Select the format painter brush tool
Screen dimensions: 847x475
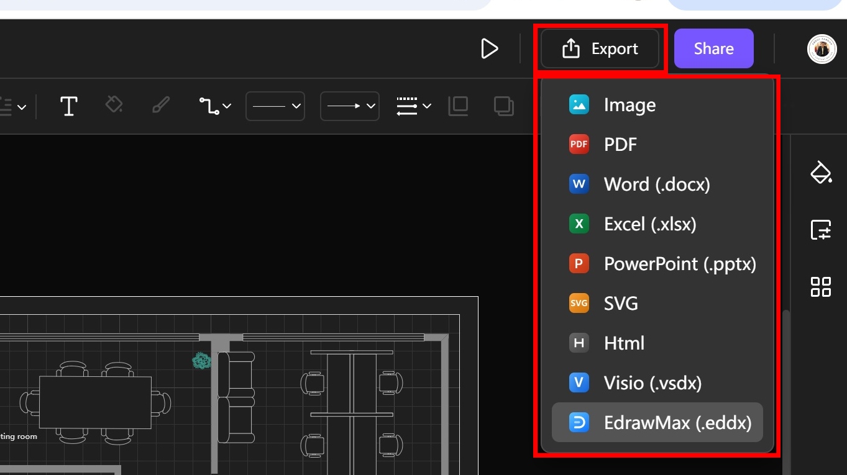coord(160,105)
